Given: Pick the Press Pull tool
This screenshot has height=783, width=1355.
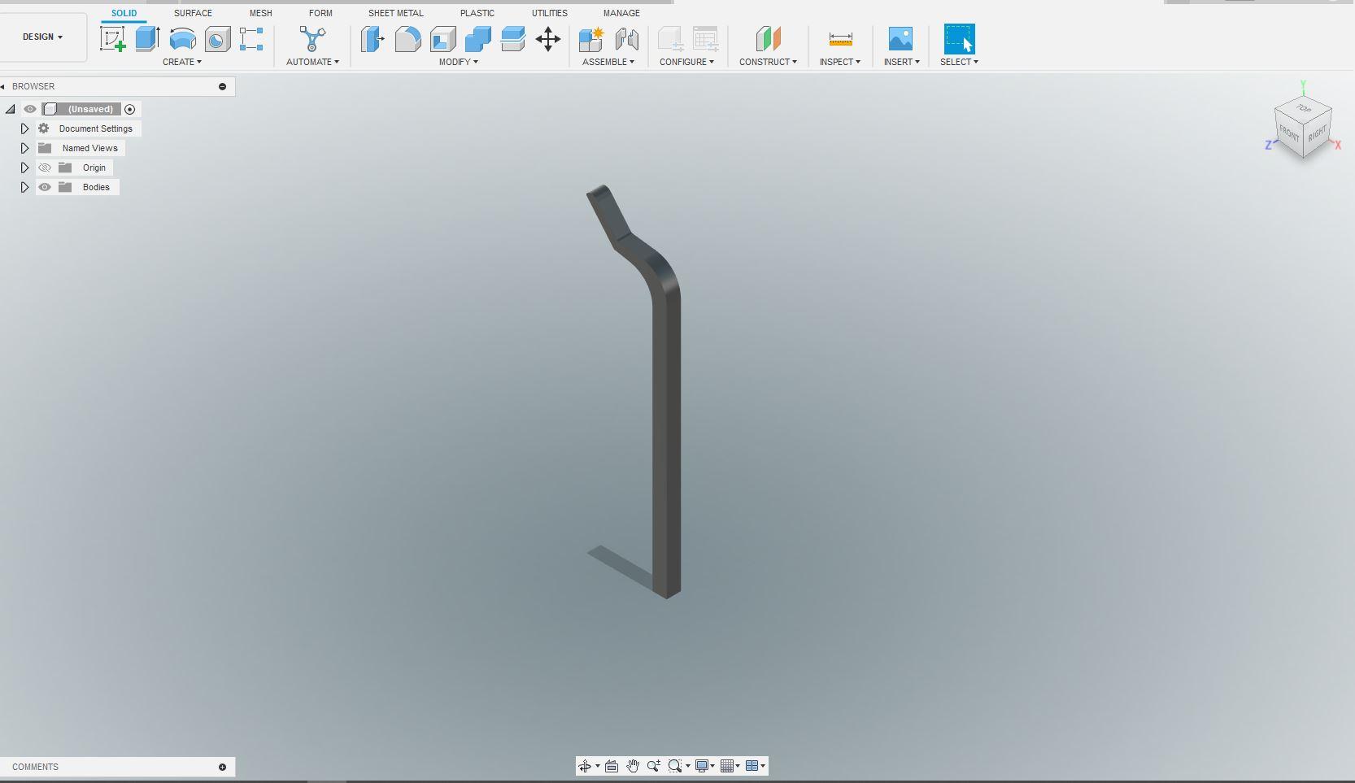Looking at the screenshot, I should (x=373, y=39).
